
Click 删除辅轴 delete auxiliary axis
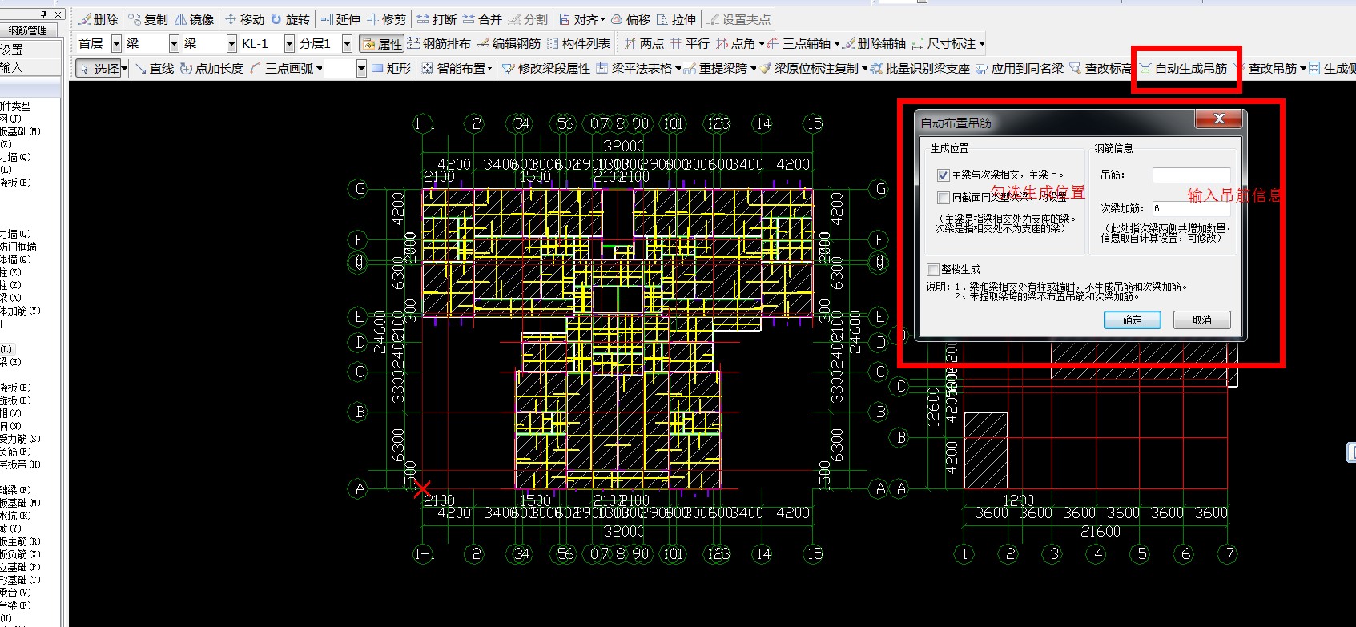coord(875,43)
